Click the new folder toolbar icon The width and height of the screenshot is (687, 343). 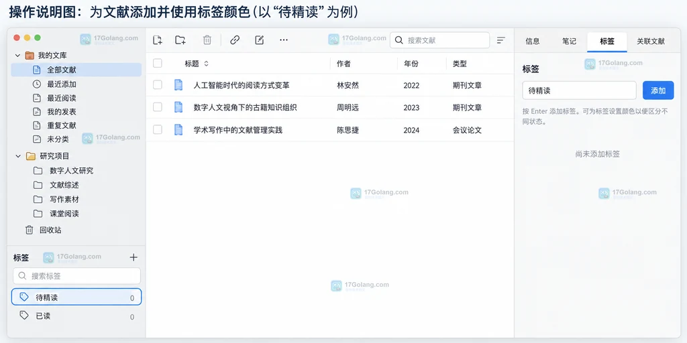click(x=180, y=40)
